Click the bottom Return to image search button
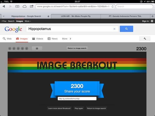Viewport: 155px width, 116px height. [x=96, y=109]
